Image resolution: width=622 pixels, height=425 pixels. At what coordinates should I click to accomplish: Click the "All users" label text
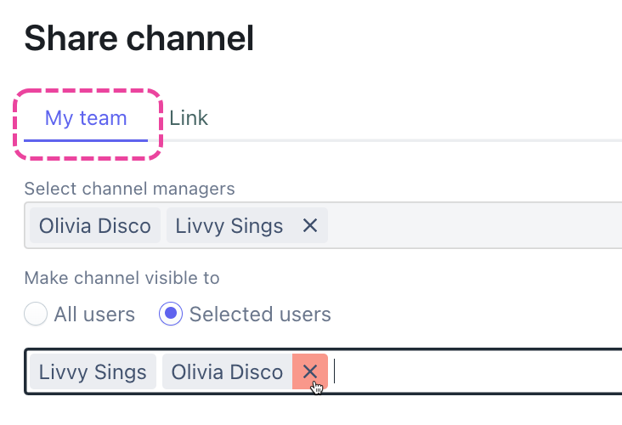pyautogui.click(x=94, y=314)
